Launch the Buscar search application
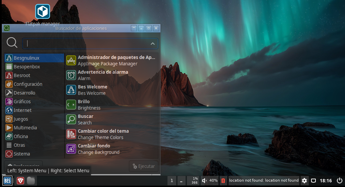Screen dimensions: 345x187 pos(111,119)
